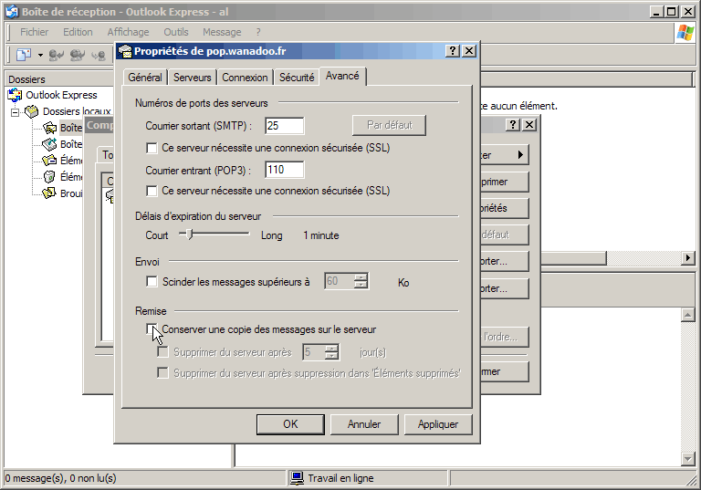Tick Conserver une copie des messages checkbox
This screenshot has width=701, height=490.
point(152,329)
